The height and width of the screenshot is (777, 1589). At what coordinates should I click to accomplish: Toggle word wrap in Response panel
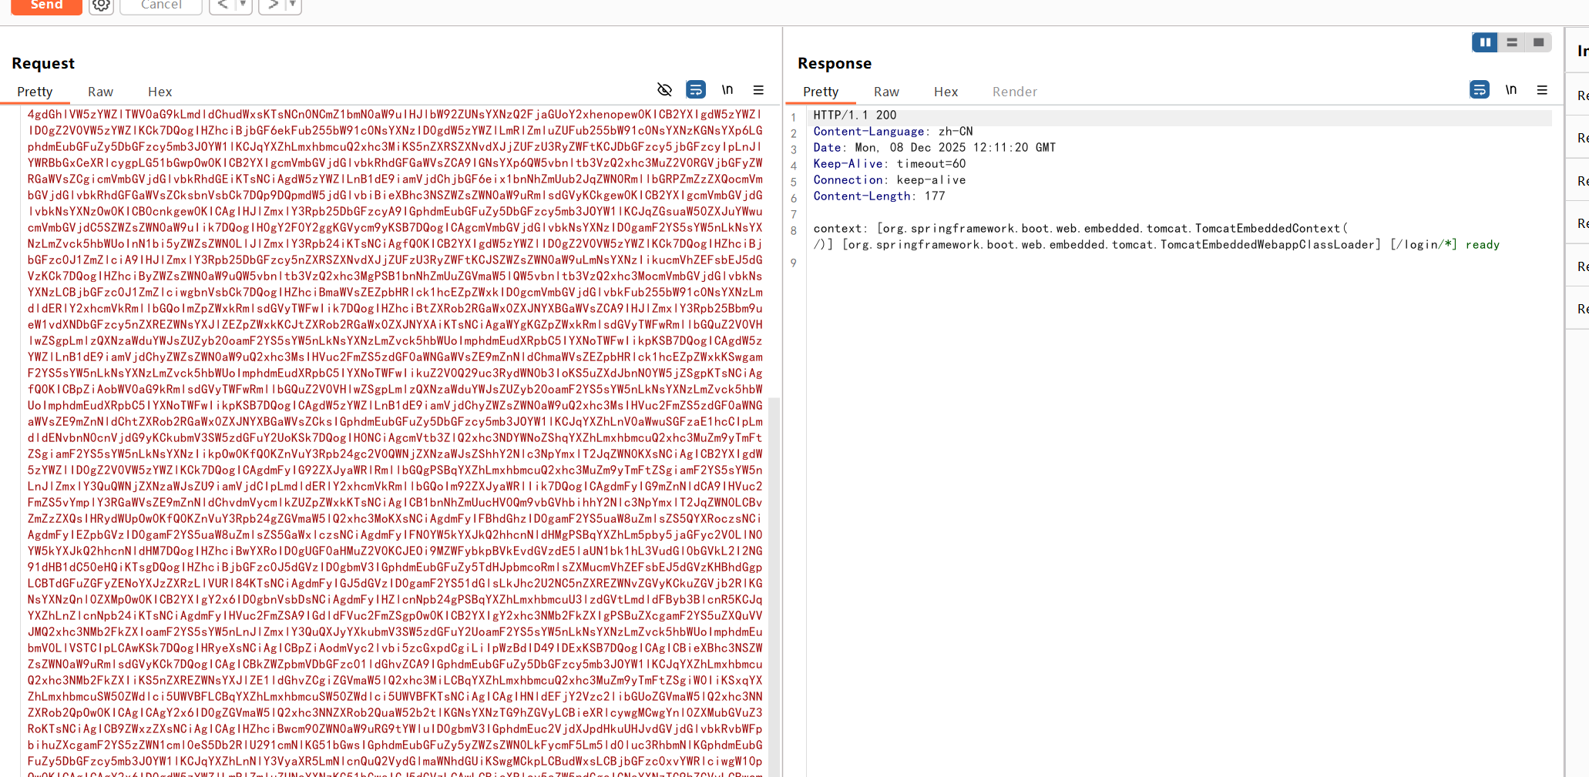click(x=1480, y=90)
